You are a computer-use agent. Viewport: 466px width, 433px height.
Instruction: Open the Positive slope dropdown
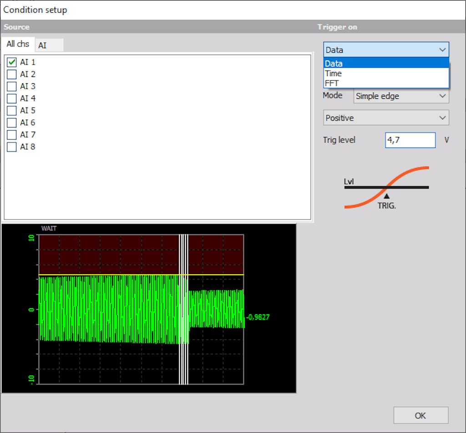pyautogui.click(x=386, y=118)
